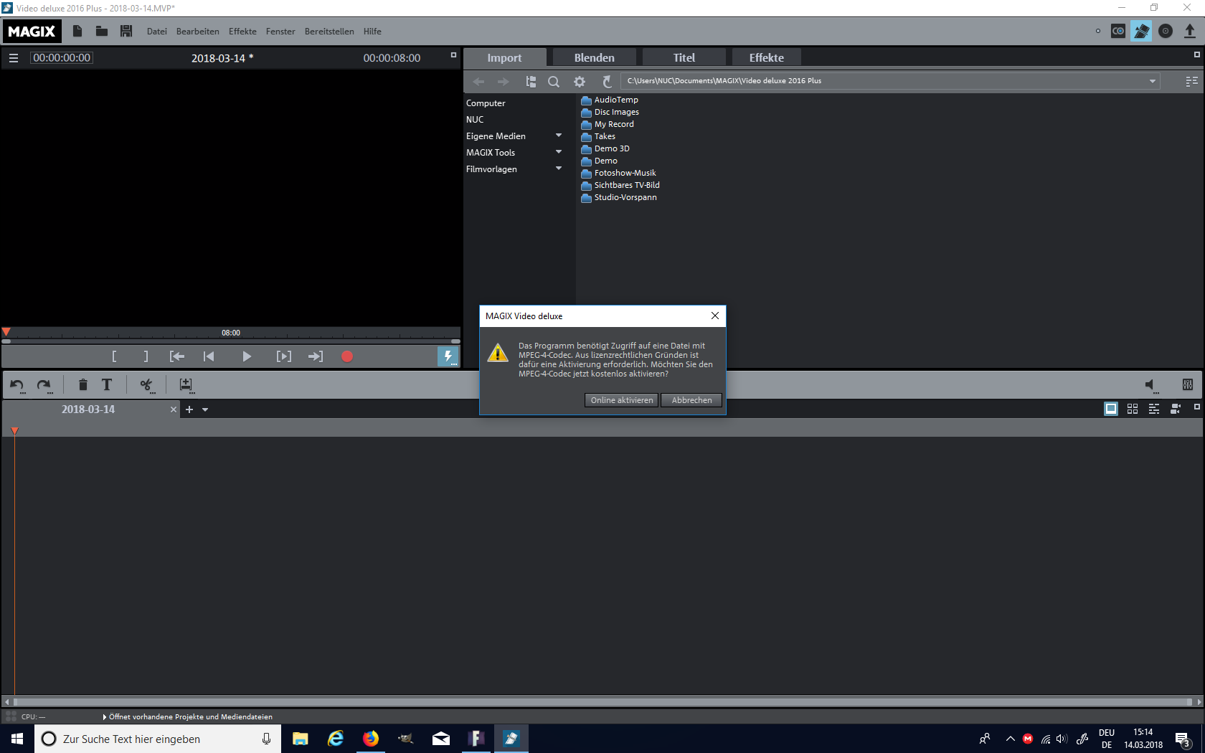Jump to range start
Viewport: 1205px width, 753px height.
coord(177,356)
